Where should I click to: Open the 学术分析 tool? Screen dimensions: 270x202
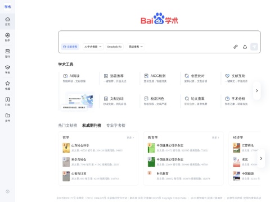pyautogui.click(x=236, y=101)
